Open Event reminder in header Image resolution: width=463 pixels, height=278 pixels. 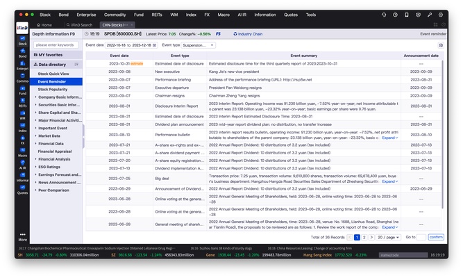[x=433, y=34]
